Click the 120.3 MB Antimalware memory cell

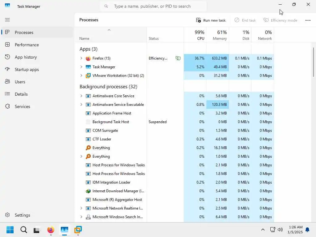click(x=218, y=105)
